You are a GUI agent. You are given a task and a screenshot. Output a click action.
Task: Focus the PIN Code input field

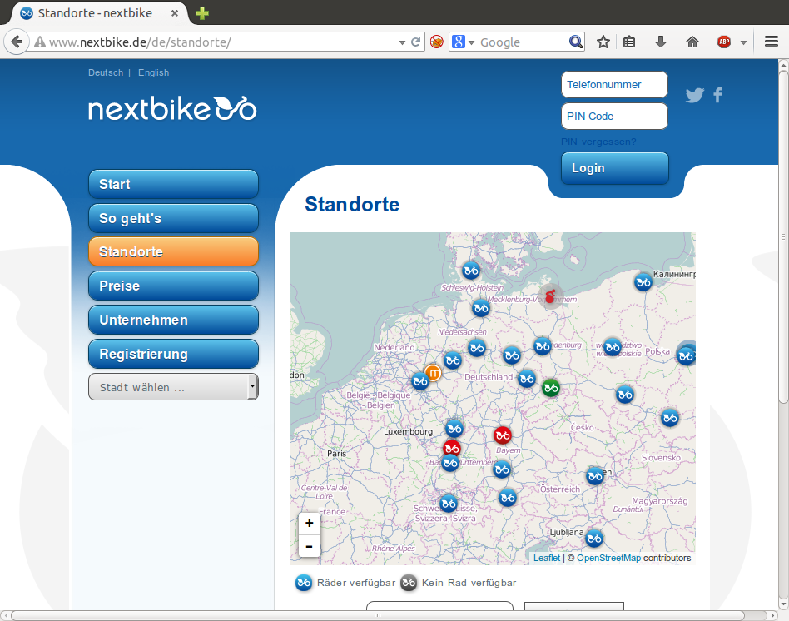coord(614,117)
